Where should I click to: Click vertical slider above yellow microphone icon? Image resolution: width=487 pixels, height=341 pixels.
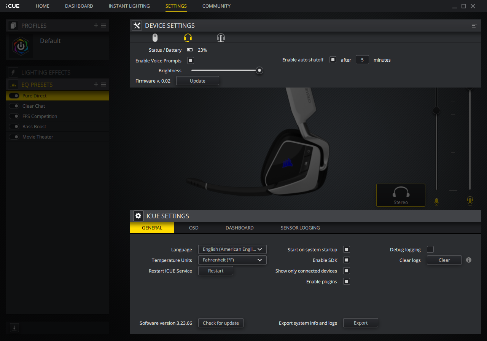pos(470,139)
